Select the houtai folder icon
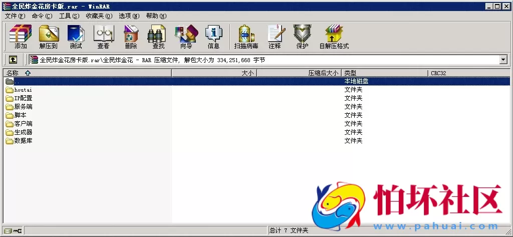 click(x=9, y=90)
